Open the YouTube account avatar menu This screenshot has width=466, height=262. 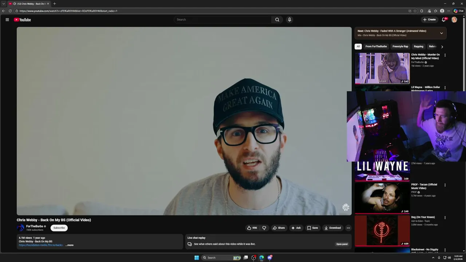click(x=454, y=20)
